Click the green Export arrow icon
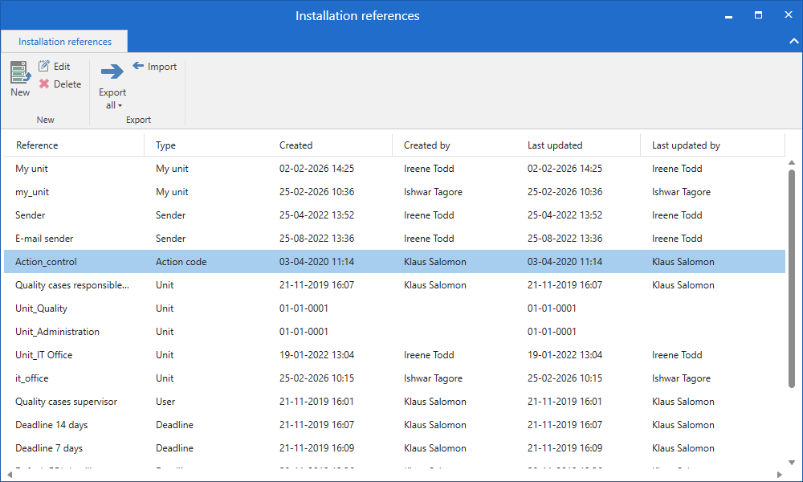This screenshot has height=482, width=803. click(112, 71)
